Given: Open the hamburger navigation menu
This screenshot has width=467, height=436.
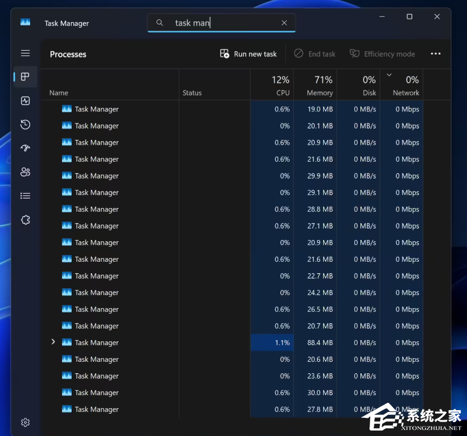Looking at the screenshot, I should [25, 53].
